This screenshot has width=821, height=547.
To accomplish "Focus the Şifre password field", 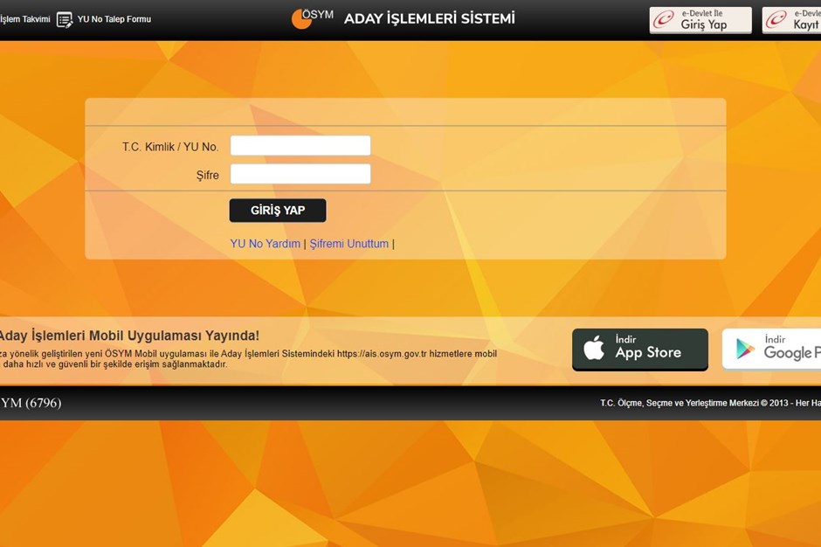I will tap(300, 174).
